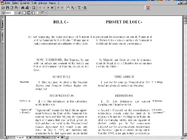Viewport: 187px width, 140px height.
Task: Click the Go to Previous View arrow
Action: [x=58, y=8]
